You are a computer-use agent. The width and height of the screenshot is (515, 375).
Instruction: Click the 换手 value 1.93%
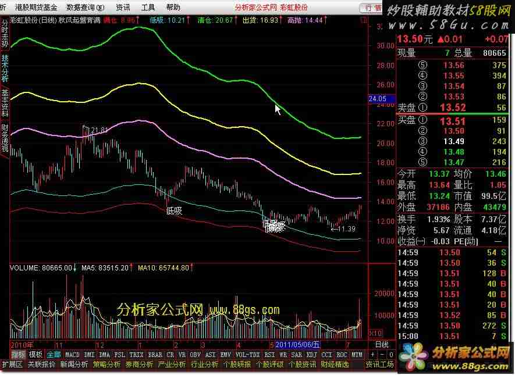[438, 219]
